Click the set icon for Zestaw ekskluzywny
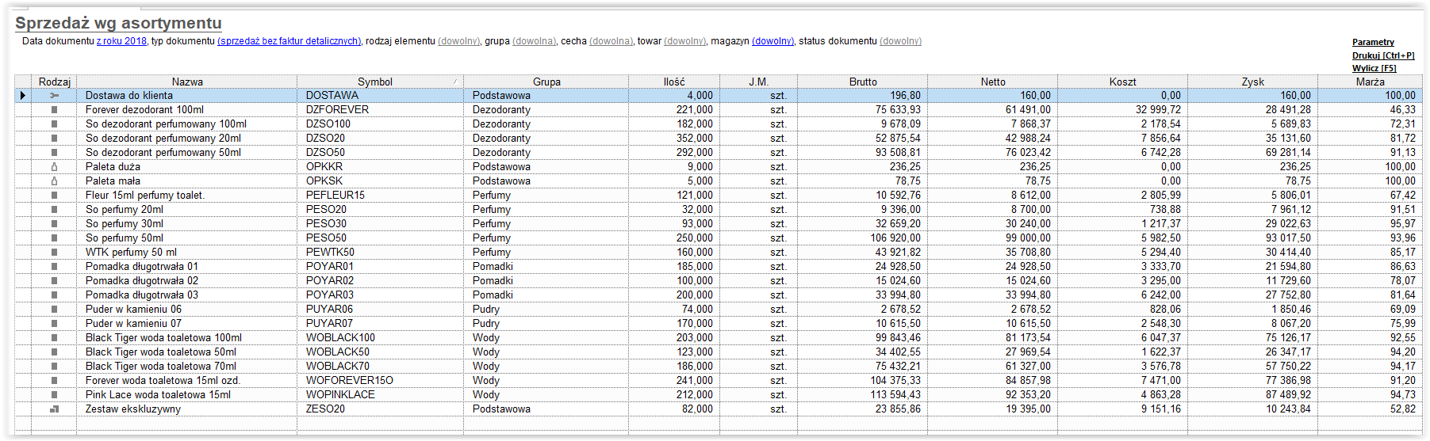 (x=54, y=409)
